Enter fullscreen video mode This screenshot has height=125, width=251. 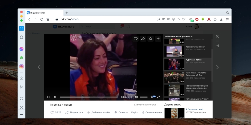coord(158,97)
